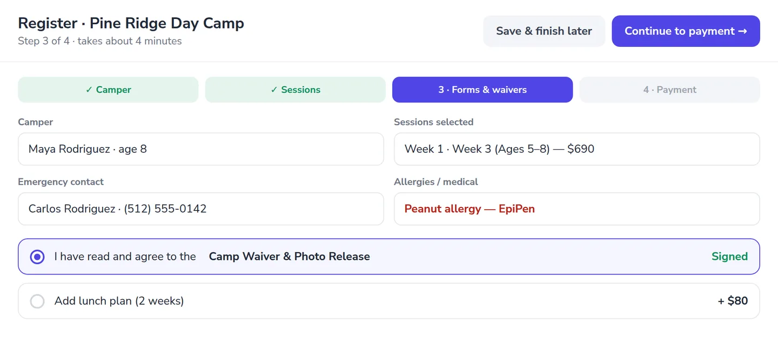778x345 pixels.
Task: Click the Register · Pine Ridge Day Camp heading
Action: point(131,23)
